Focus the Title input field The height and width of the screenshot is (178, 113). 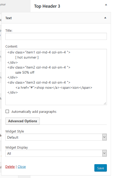[x=56, y=36]
